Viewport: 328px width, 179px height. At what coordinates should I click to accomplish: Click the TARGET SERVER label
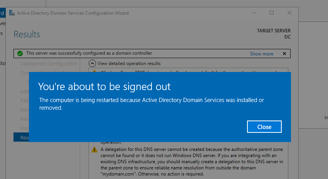pyautogui.click(x=274, y=31)
